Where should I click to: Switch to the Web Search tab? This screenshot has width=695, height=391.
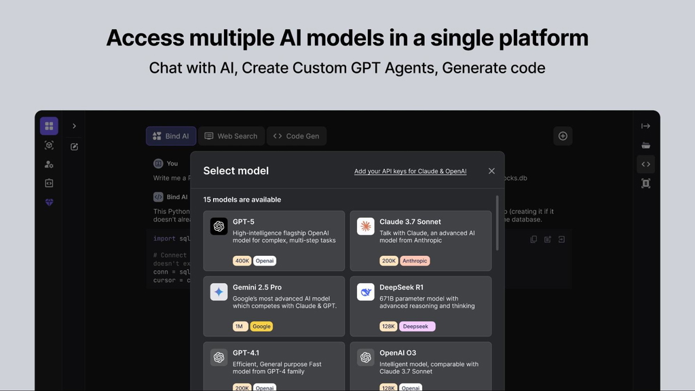(231, 136)
